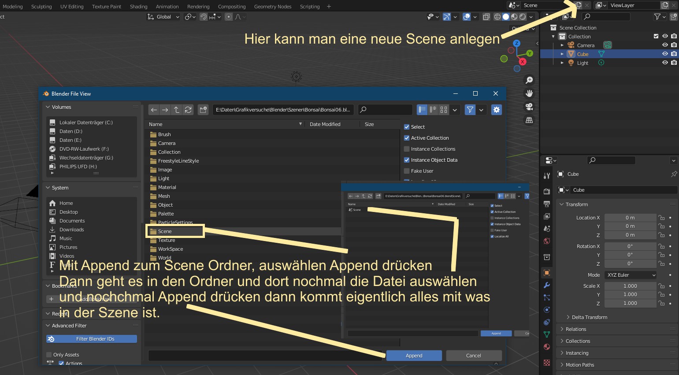This screenshot has width=679, height=375.
Task: Switch to Scripting workspace tab
Action: (310, 7)
